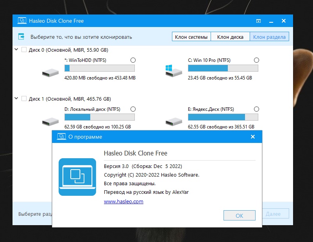Click the large Hasleo logo in About dialog
The image size is (313, 242).
click(77, 177)
